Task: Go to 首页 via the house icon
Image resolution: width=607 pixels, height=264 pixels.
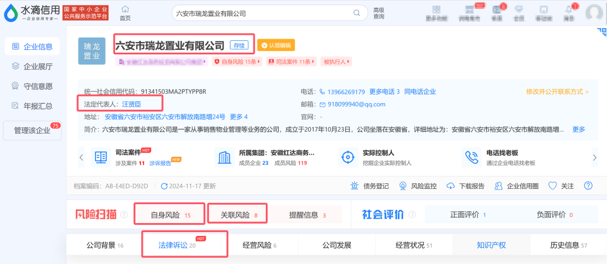Action: click(x=125, y=9)
